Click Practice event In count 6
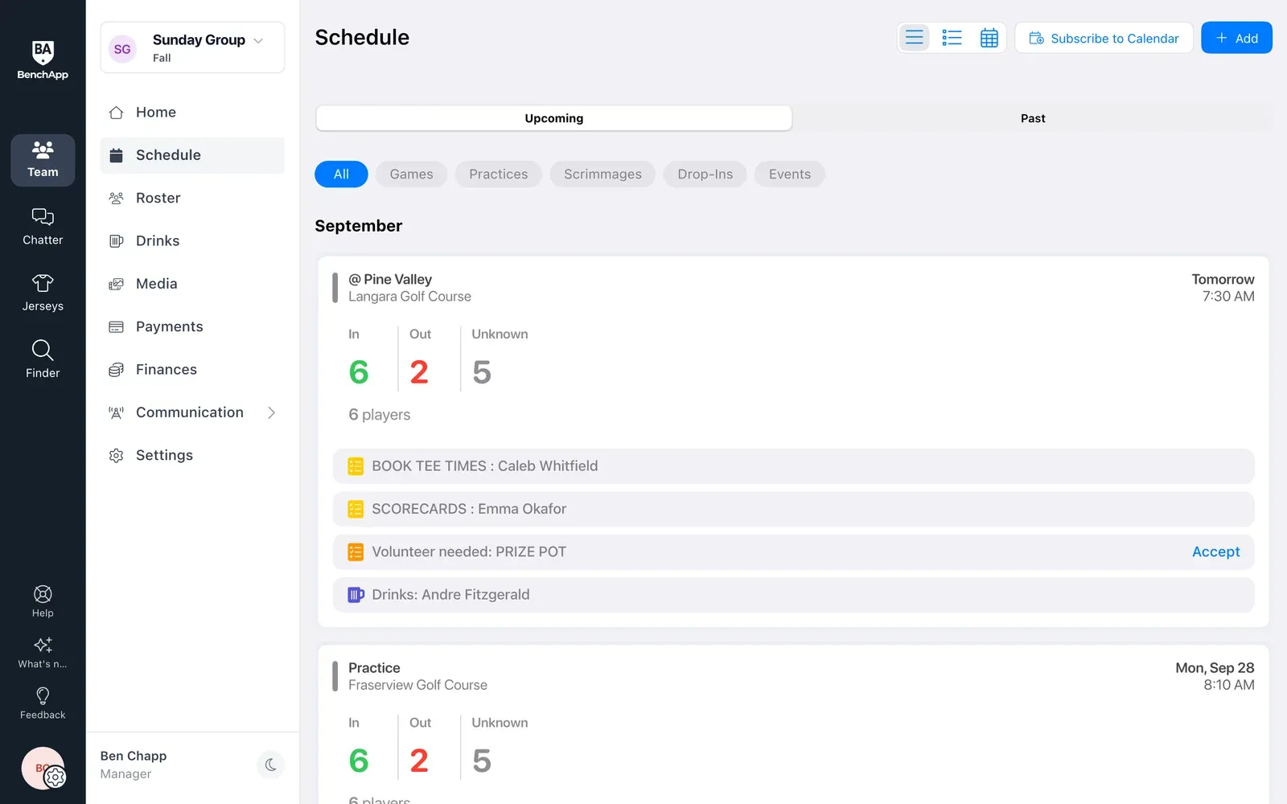This screenshot has height=804, width=1287. click(359, 761)
